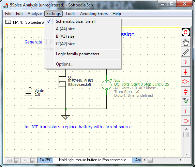
Task: Select the red T text tool
Action: 186,111
